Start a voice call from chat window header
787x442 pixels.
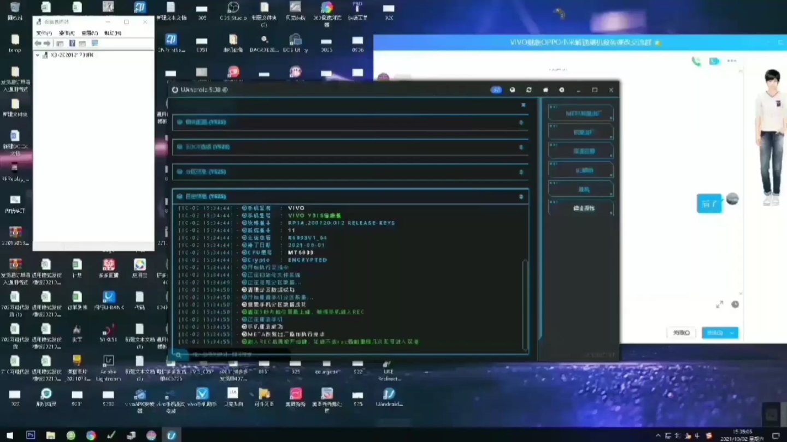pos(696,62)
